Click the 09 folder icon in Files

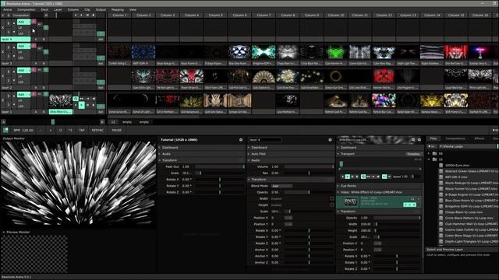(434, 153)
